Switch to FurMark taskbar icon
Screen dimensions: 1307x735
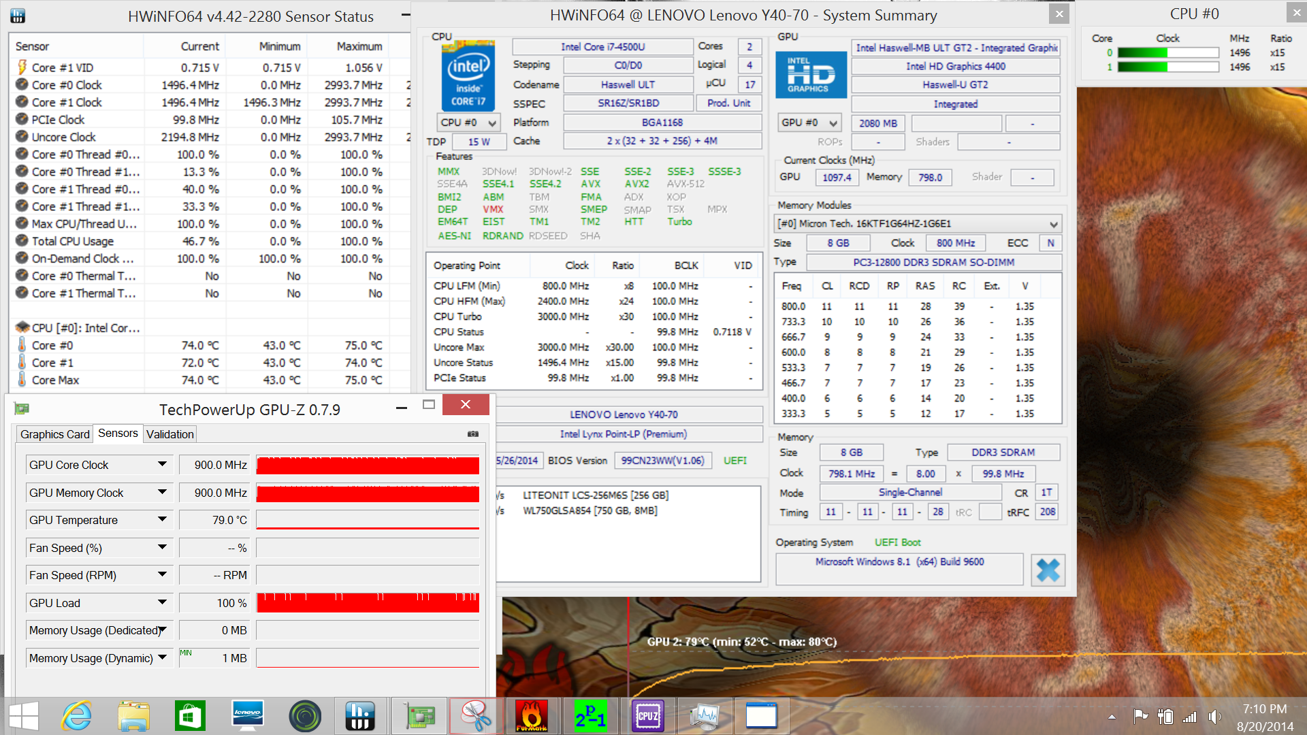tap(532, 716)
